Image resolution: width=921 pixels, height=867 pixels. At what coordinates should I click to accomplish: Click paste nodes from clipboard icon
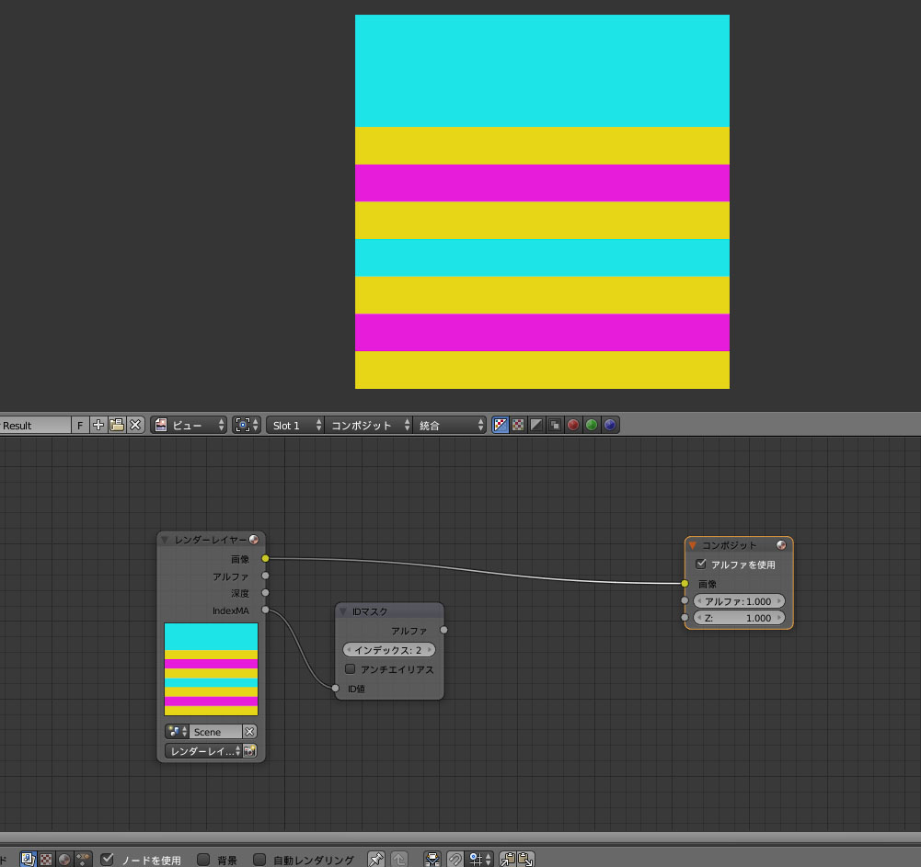(x=525, y=860)
